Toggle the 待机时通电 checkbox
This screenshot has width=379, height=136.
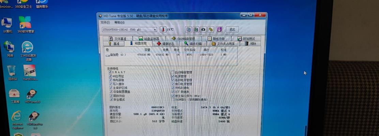point(172,88)
